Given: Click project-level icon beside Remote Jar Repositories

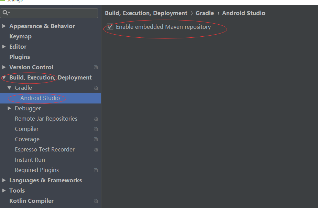Looking at the screenshot, I should pos(96,119).
